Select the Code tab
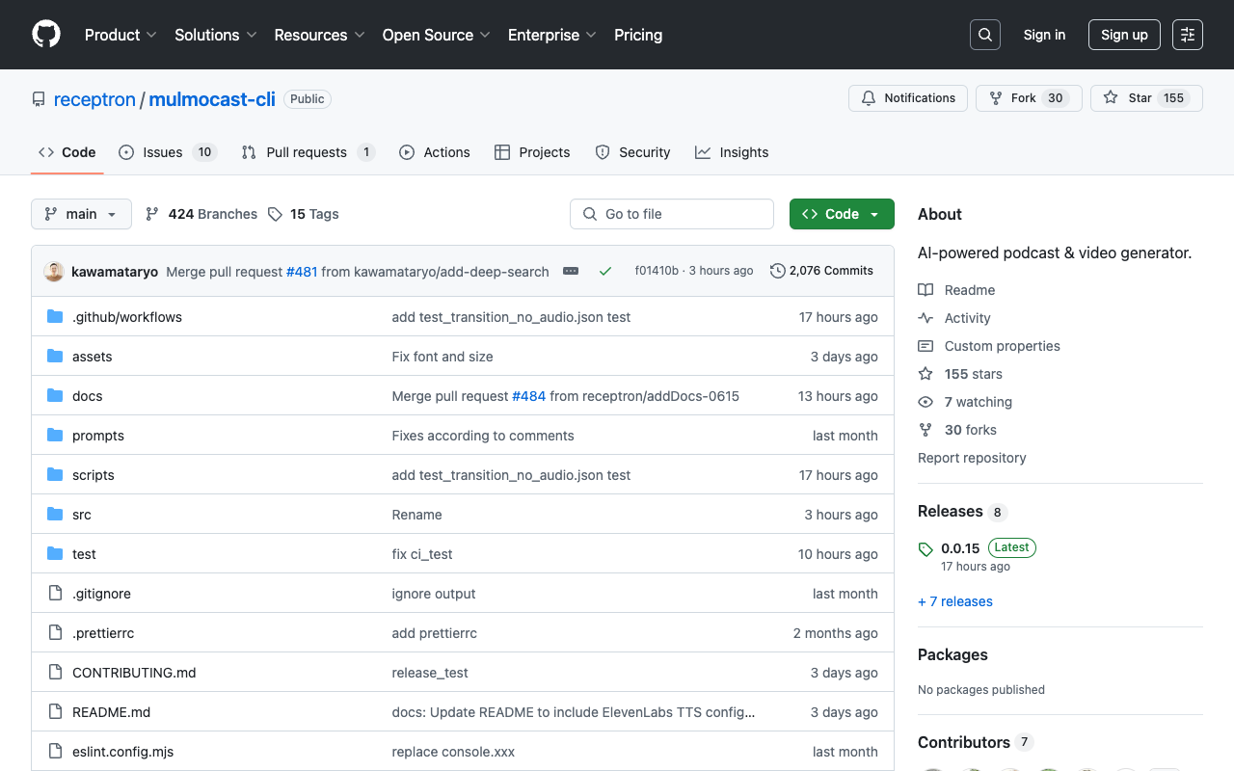The width and height of the screenshot is (1234, 771). [x=67, y=152]
